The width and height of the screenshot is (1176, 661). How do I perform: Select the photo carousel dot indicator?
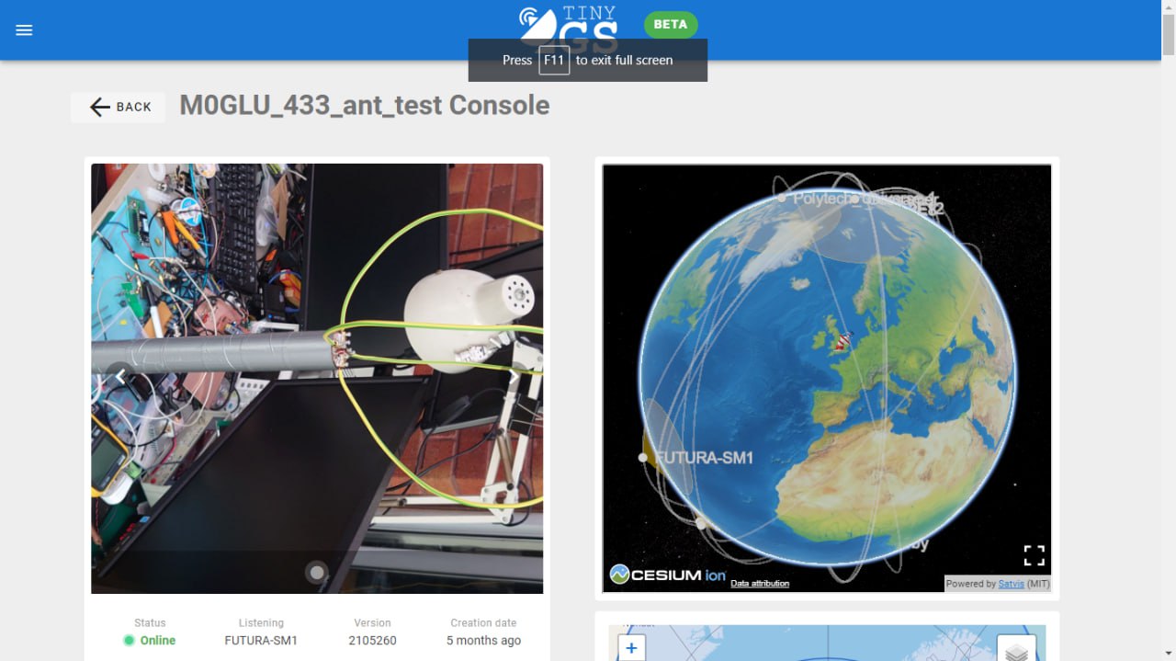click(317, 573)
